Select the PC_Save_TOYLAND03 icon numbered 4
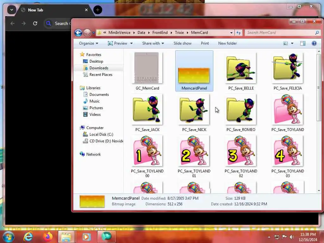The image size is (324, 243). point(288,151)
